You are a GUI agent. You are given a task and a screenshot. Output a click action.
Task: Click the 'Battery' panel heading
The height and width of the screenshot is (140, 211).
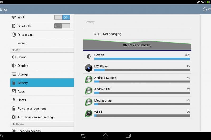[89, 22]
